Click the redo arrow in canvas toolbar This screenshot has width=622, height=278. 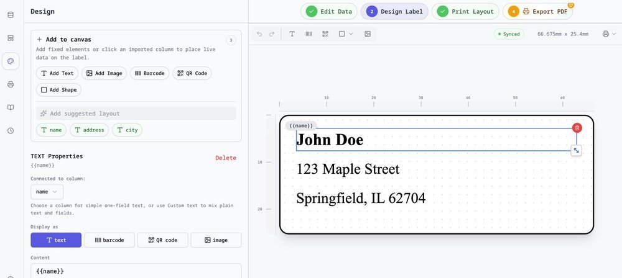[x=272, y=34]
